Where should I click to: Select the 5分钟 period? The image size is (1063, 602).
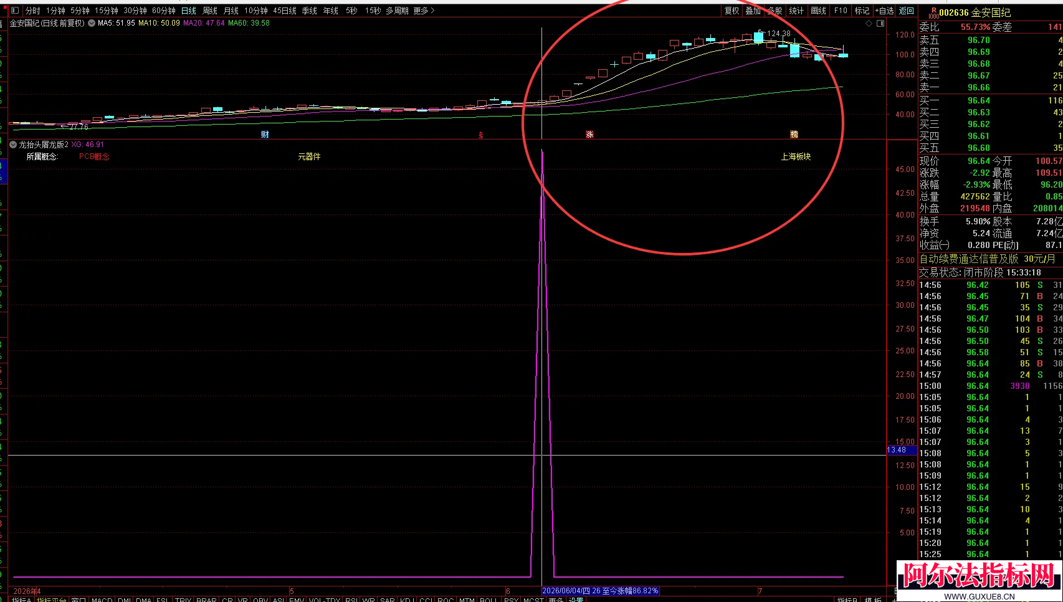(x=80, y=11)
